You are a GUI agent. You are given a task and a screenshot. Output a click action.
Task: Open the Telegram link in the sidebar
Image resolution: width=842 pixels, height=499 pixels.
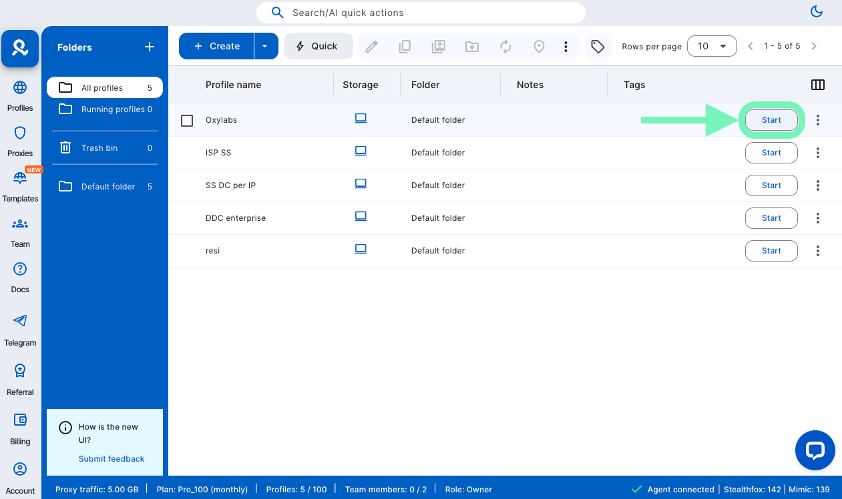[20, 330]
